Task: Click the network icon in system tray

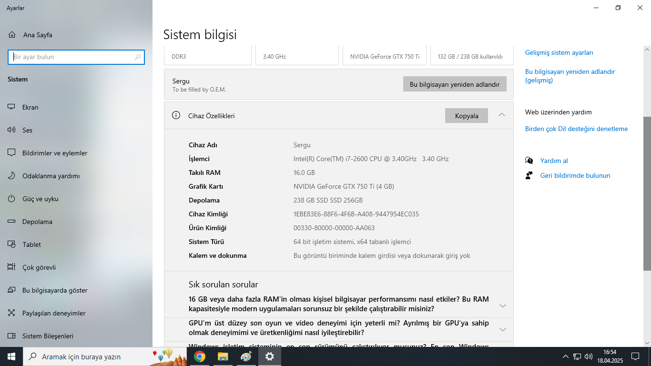Action: pyautogui.click(x=577, y=356)
